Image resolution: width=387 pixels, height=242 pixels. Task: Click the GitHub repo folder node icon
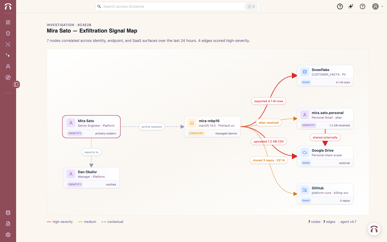(305, 190)
